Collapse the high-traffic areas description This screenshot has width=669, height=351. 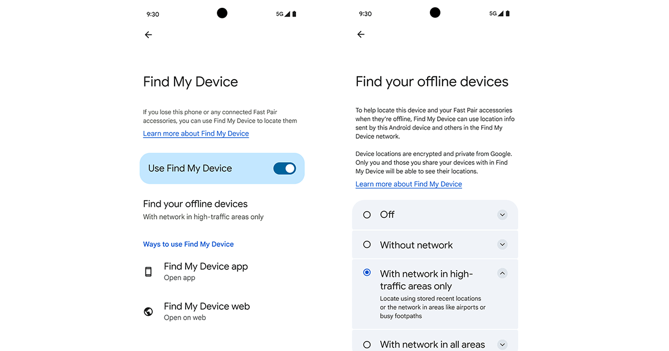tap(502, 273)
